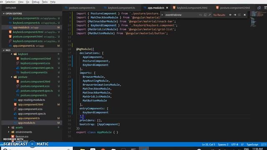Open app.component.ts in NG5 tree

(x=29, y=118)
